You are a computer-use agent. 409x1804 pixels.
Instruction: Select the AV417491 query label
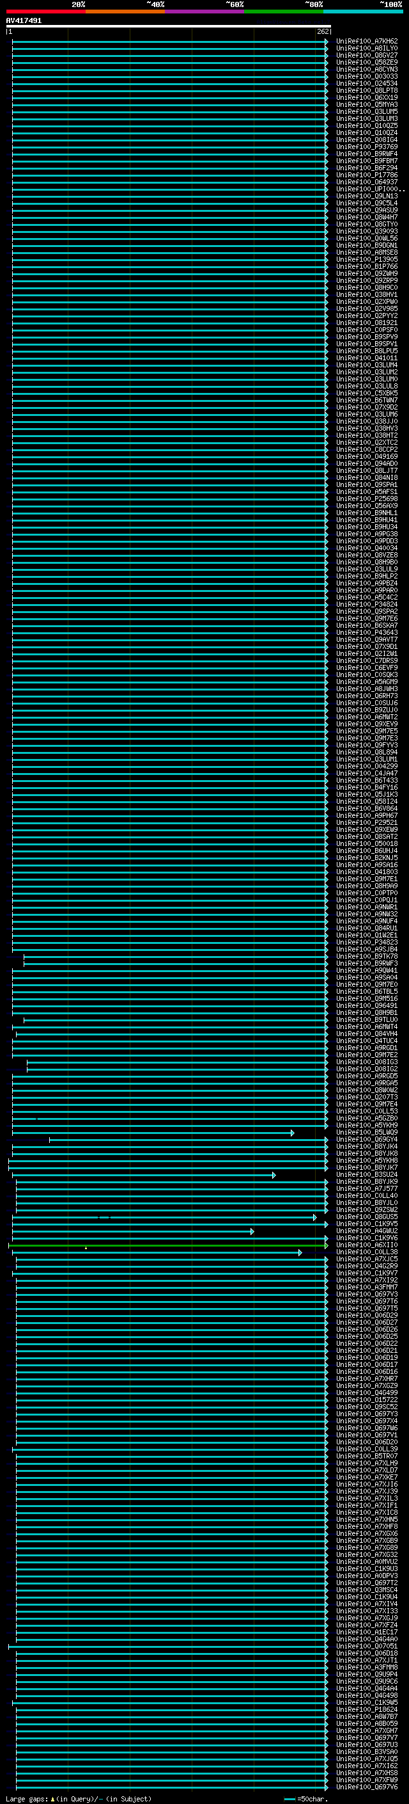pyautogui.click(x=24, y=21)
